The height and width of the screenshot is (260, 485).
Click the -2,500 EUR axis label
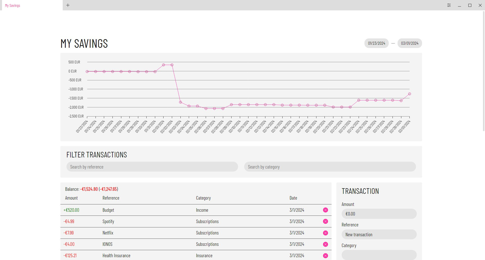pyautogui.click(x=76, y=116)
